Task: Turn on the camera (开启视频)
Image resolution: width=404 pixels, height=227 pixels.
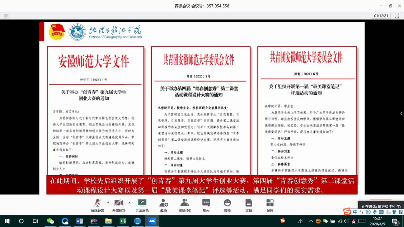Action: pyautogui.click(x=119, y=203)
